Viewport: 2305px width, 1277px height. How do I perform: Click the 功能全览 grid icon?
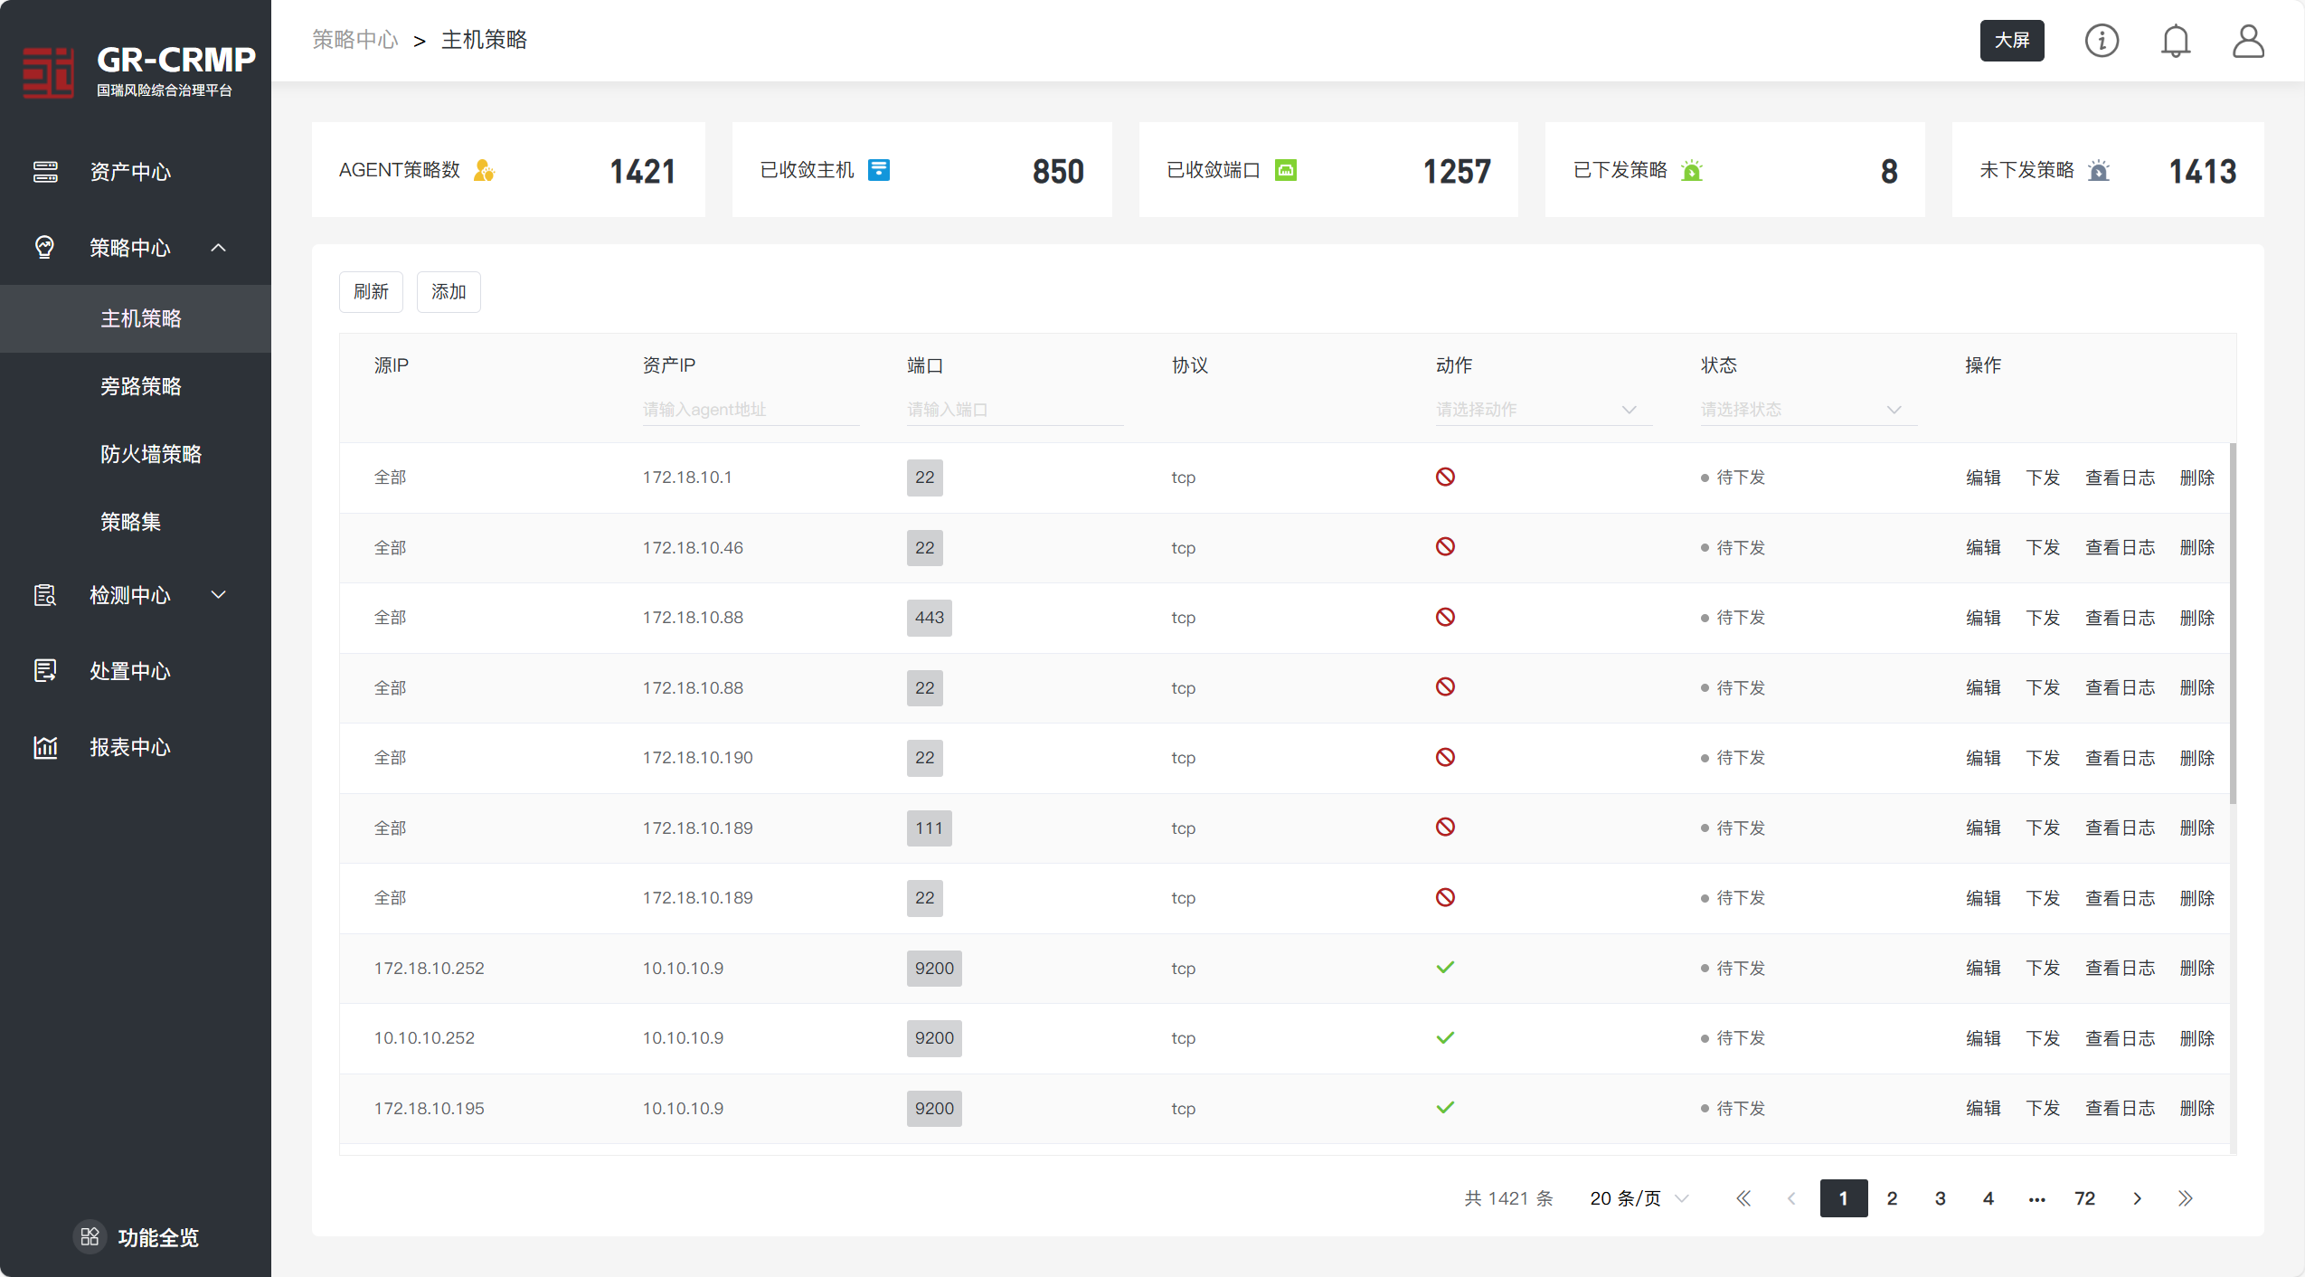[x=90, y=1236]
